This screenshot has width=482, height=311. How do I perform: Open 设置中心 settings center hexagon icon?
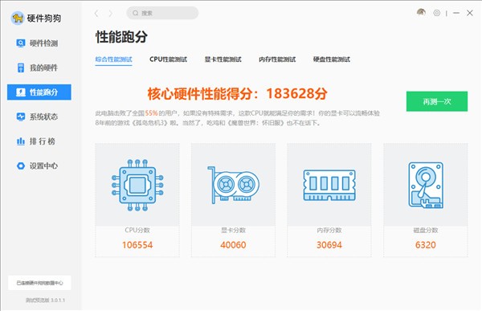(x=21, y=166)
